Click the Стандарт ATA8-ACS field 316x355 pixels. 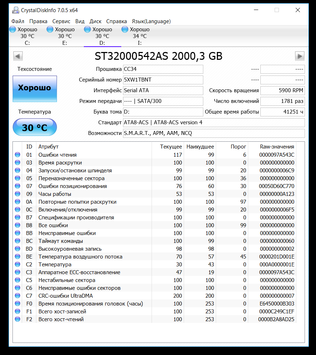pyautogui.click(x=214, y=122)
